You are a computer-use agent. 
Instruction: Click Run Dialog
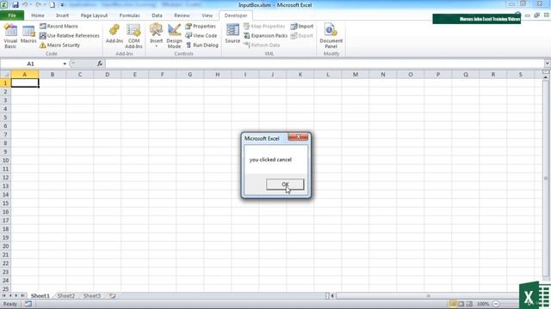[x=202, y=45]
